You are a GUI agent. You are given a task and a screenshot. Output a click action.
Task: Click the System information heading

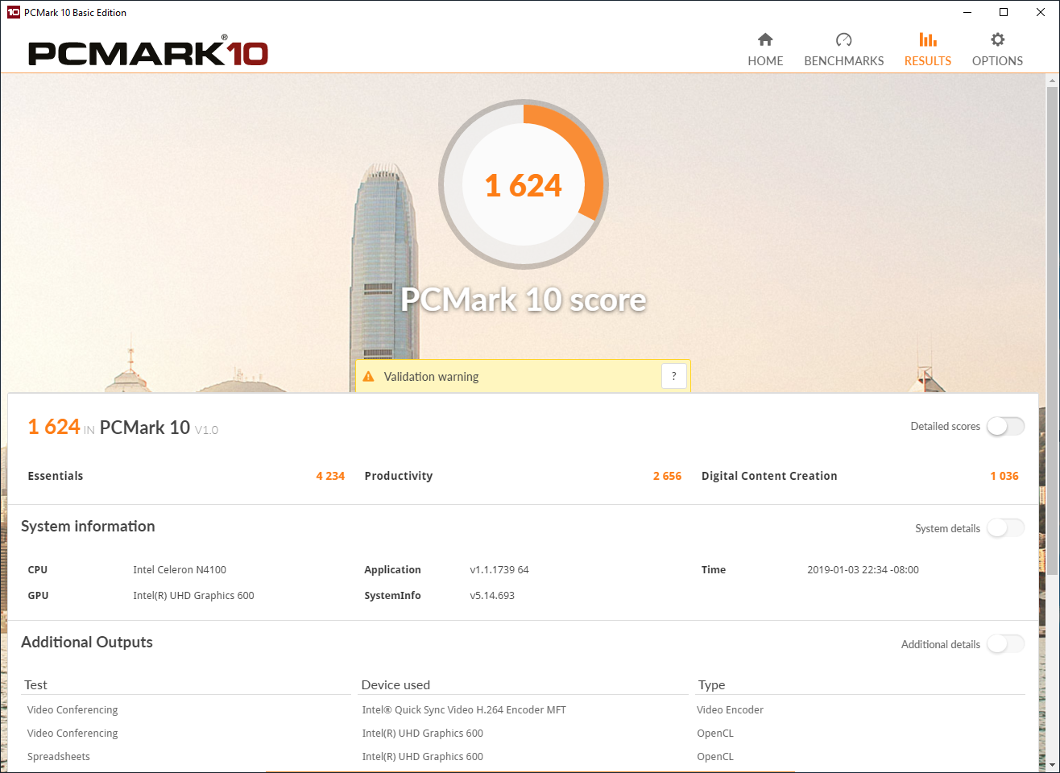tap(88, 526)
